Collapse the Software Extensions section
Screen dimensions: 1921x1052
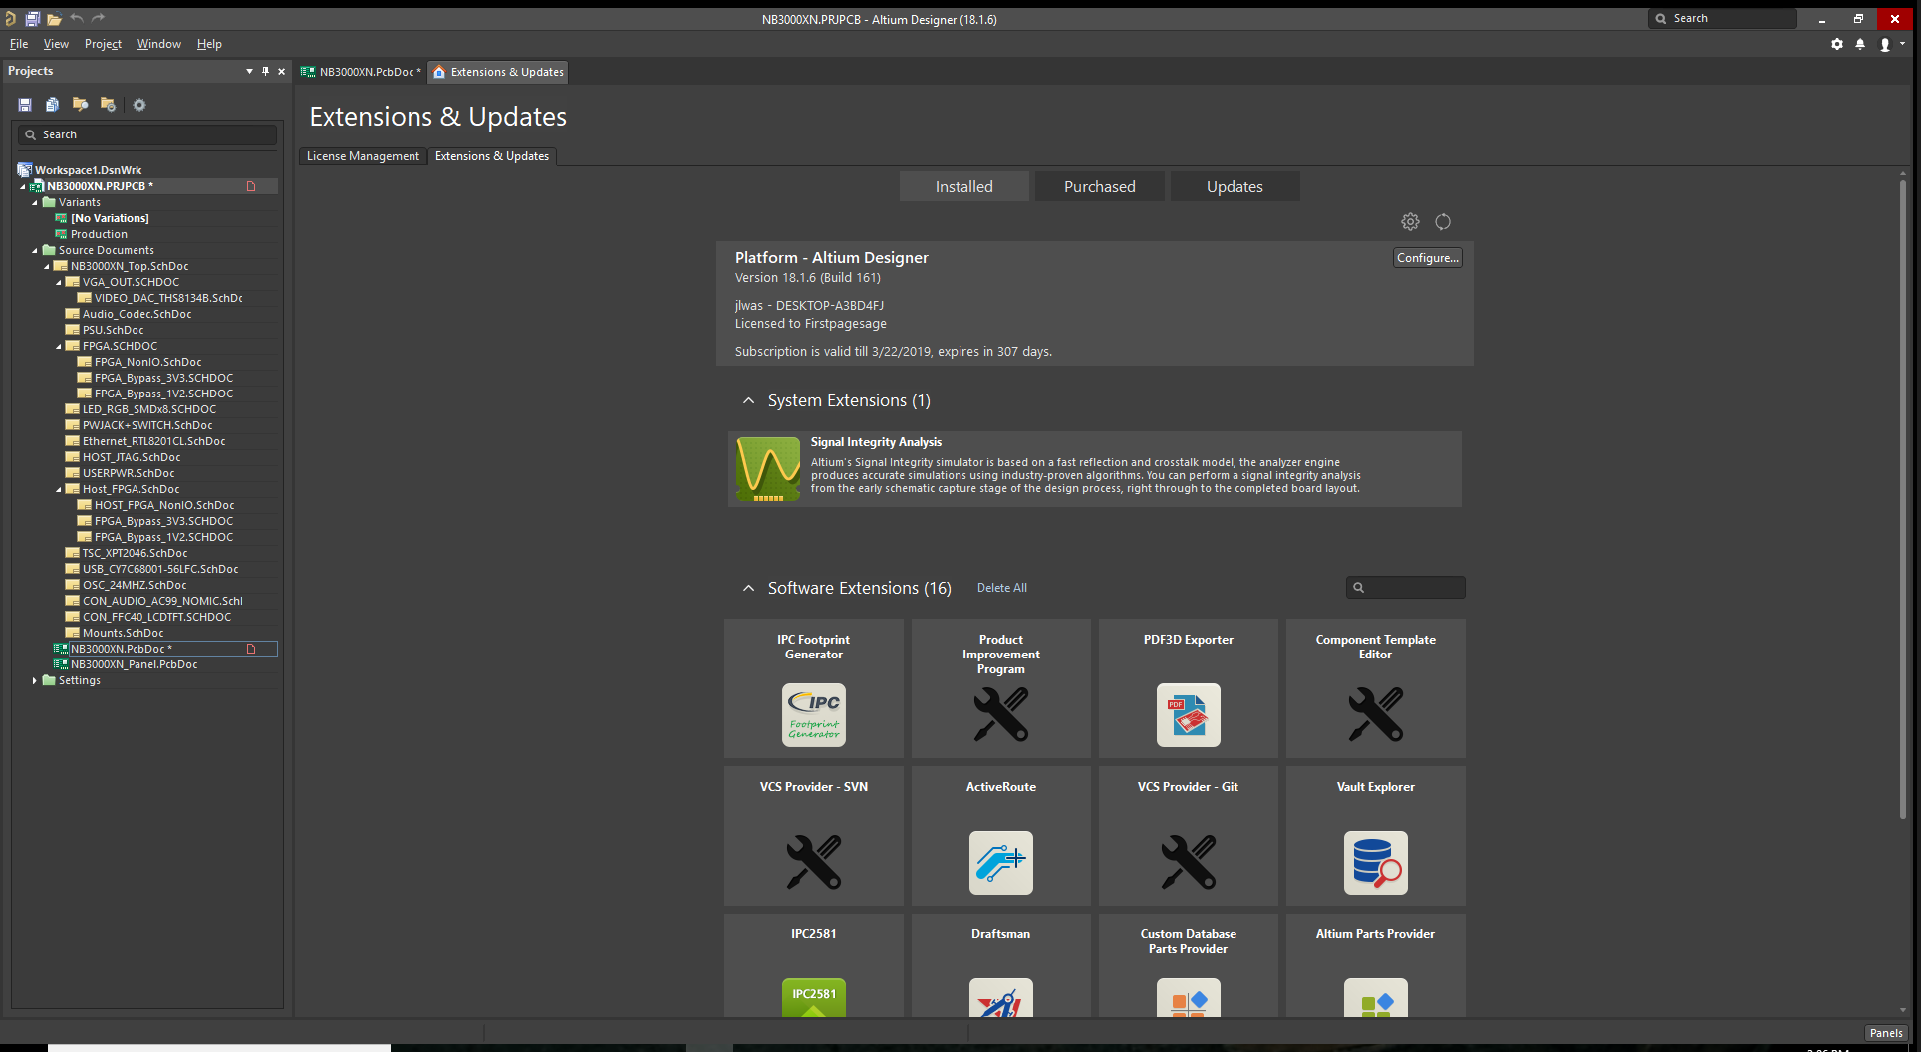[x=748, y=588]
